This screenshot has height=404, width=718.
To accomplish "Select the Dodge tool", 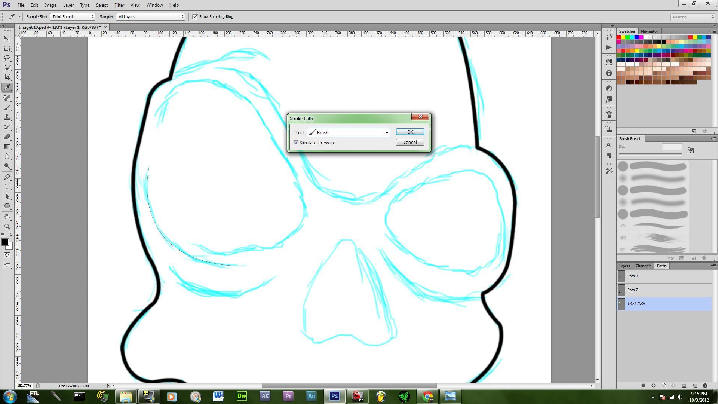I will point(7,166).
